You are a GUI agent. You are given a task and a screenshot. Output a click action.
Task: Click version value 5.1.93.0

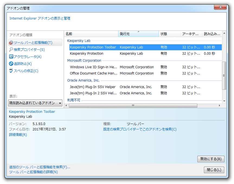[39, 124]
